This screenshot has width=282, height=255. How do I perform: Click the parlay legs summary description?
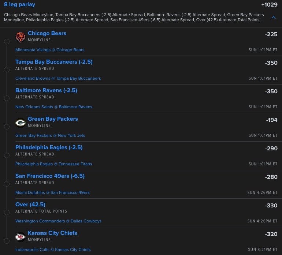tap(134, 17)
